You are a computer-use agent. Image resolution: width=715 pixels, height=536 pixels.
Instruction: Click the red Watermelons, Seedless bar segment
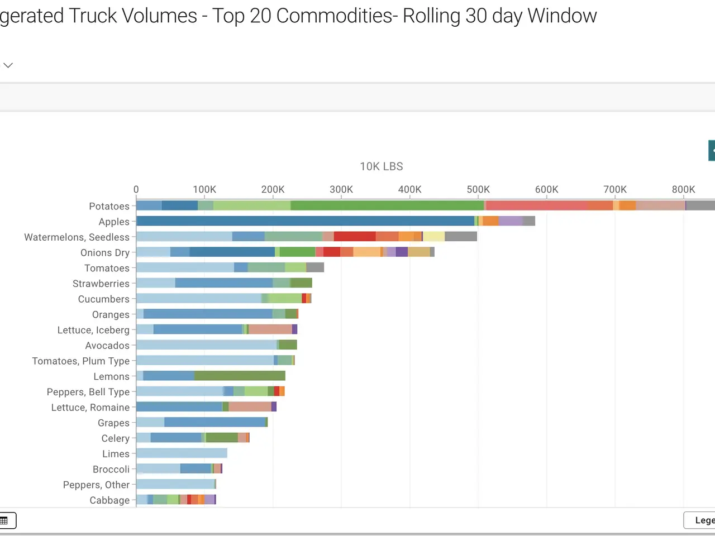point(355,237)
